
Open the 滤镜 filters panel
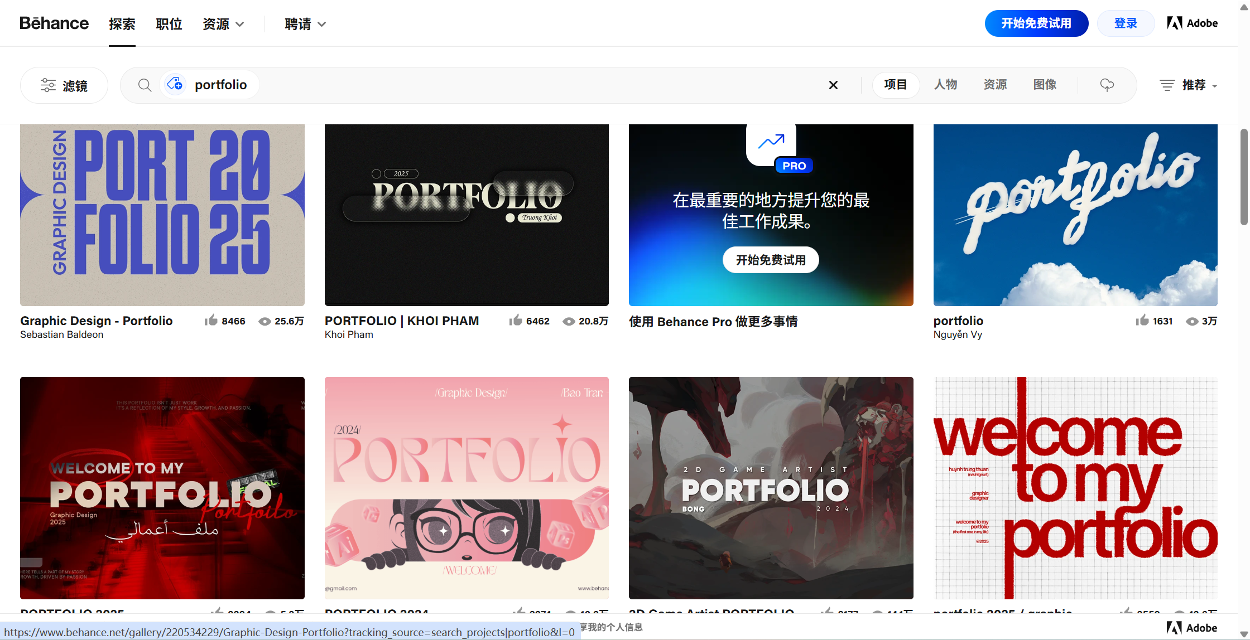(x=64, y=85)
